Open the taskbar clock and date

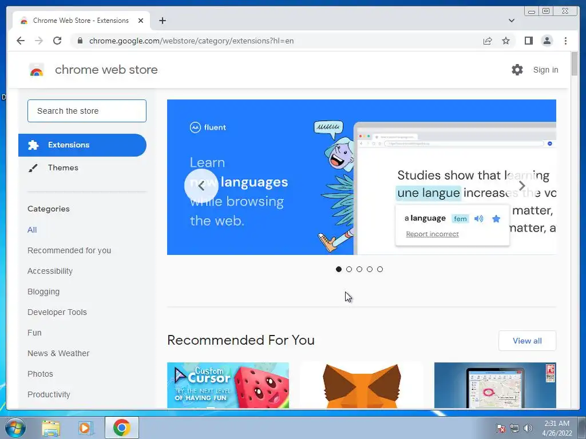(x=557, y=428)
